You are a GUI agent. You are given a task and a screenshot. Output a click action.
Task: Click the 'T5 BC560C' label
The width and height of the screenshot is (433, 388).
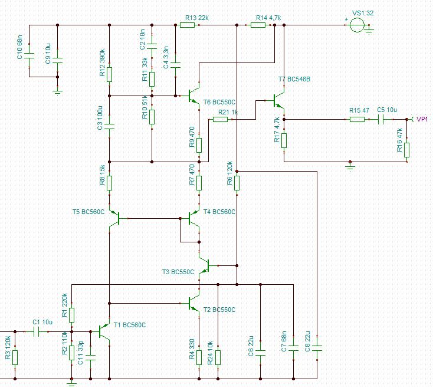88,212
